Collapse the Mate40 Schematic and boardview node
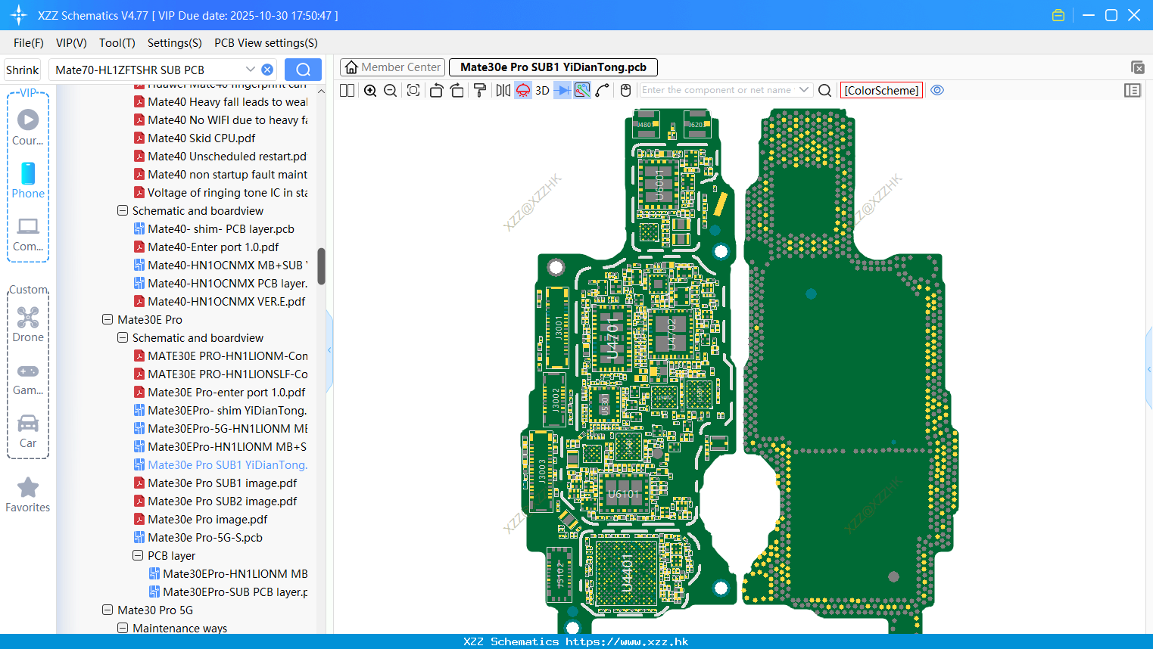The image size is (1153, 649). pyautogui.click(x=123, y=210)
